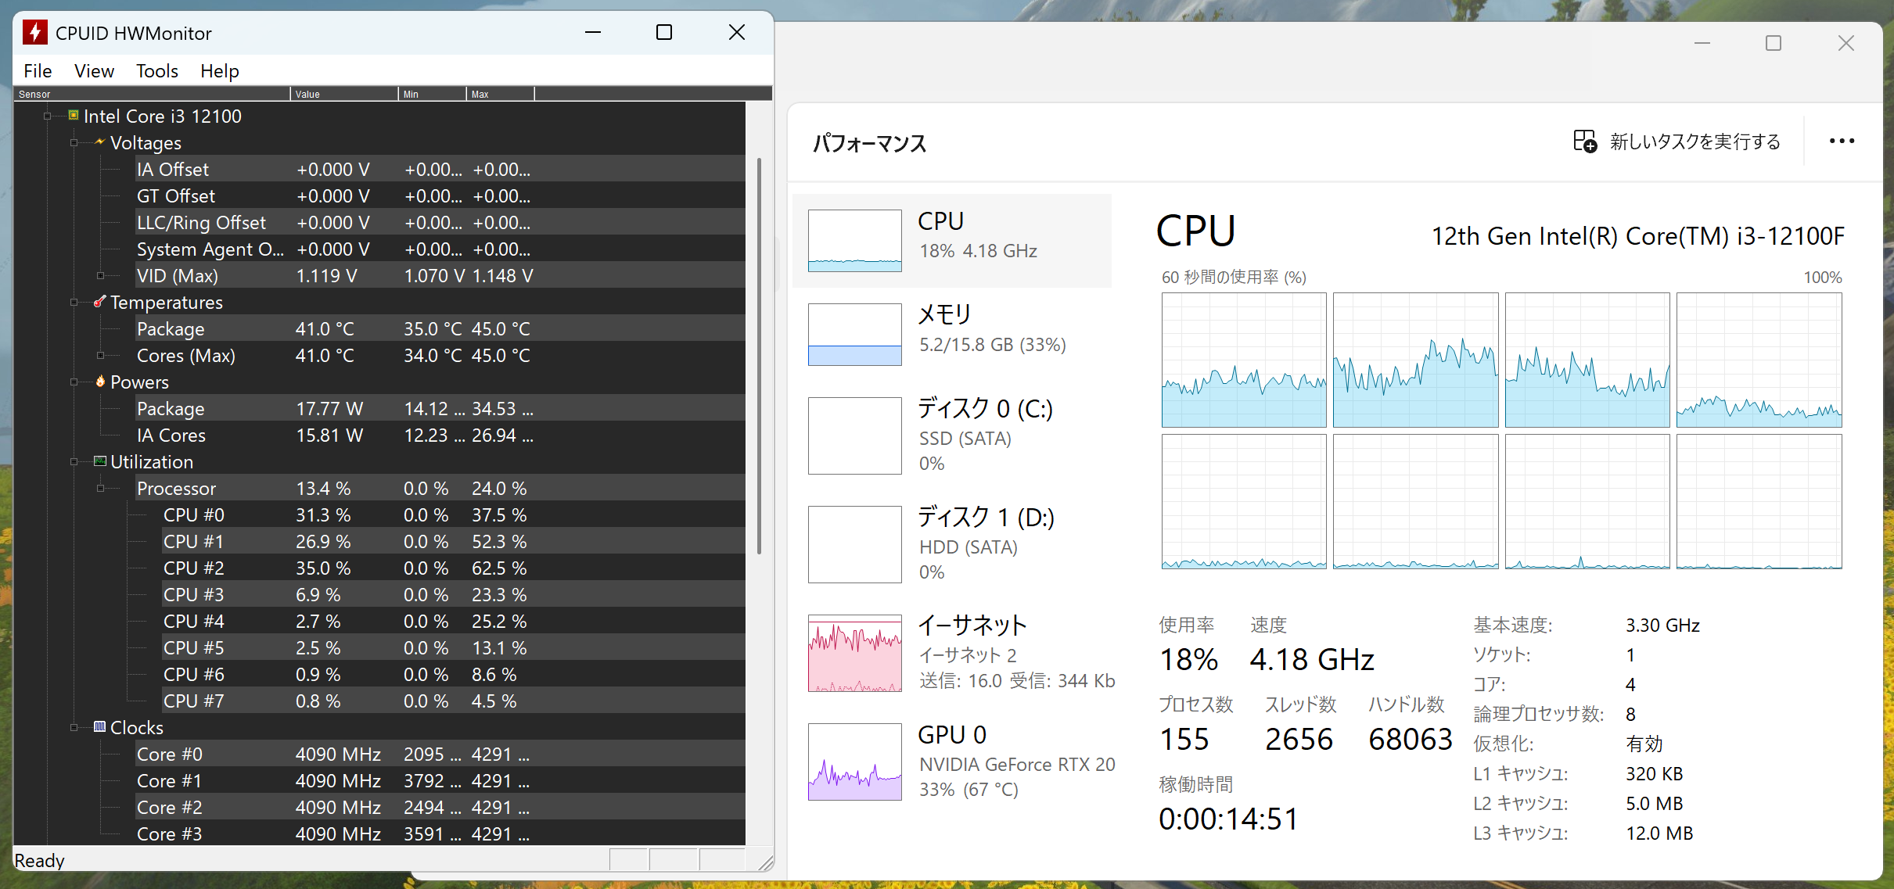The height and width of the screenshot is (889, 1894).
Task: Select the Package temperature row
Action: click(440, 329)
